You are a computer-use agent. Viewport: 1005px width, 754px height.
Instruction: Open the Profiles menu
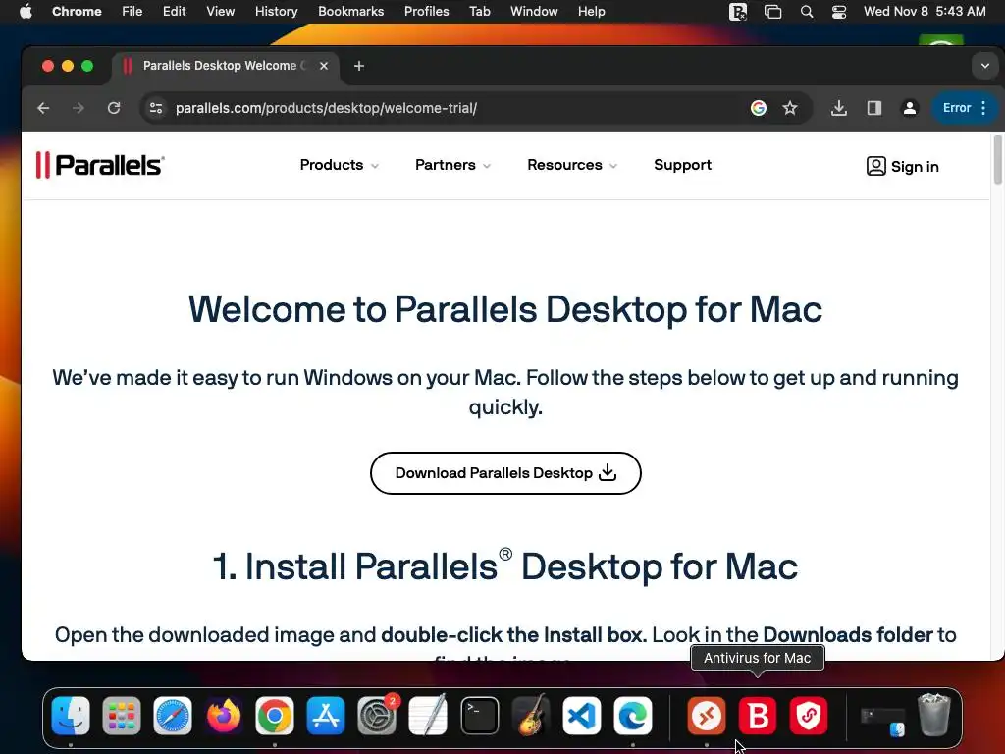(426, 11)
